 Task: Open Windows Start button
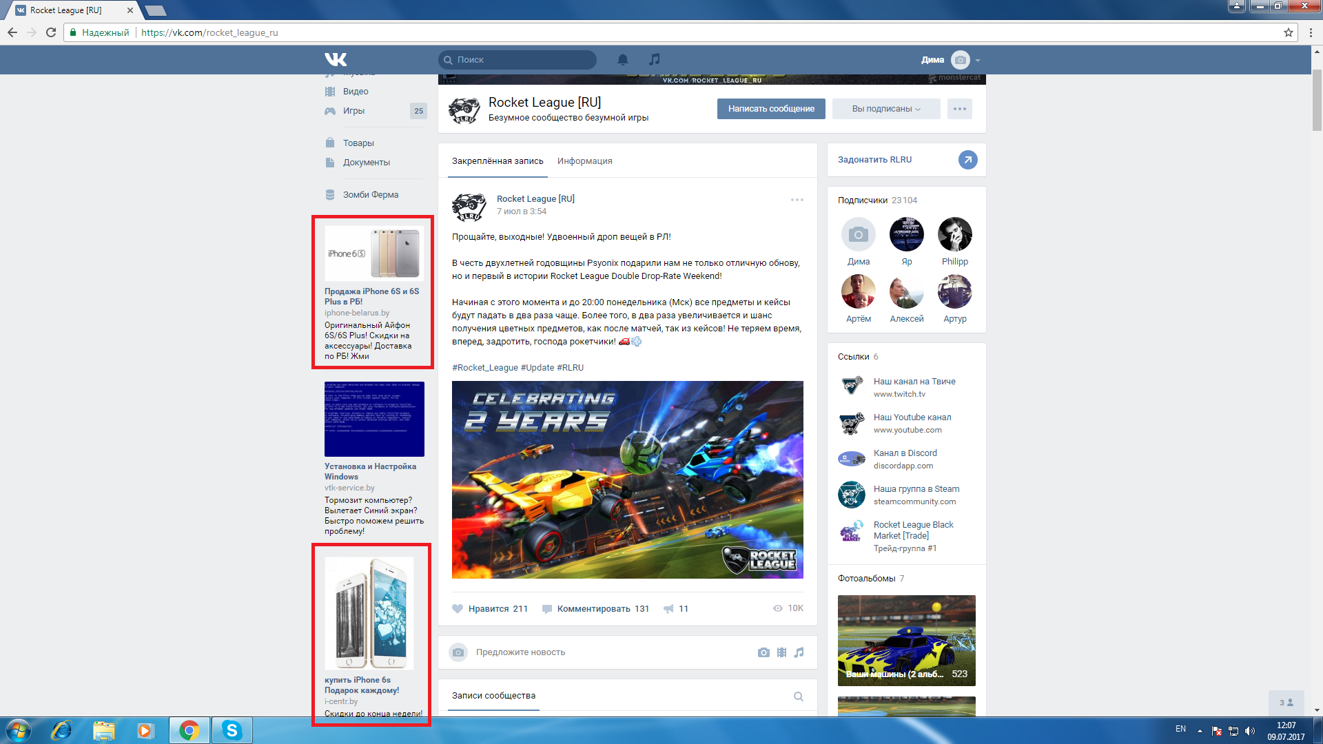(19, 730)
